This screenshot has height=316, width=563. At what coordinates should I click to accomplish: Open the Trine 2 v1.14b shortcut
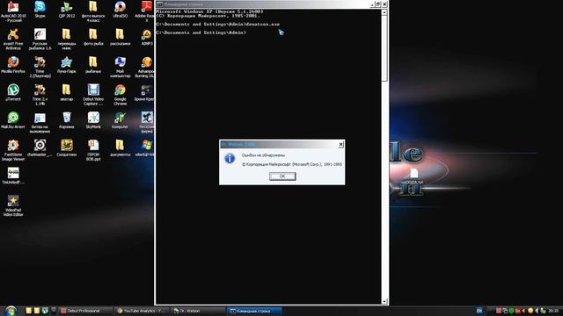(x=40, y=94)
